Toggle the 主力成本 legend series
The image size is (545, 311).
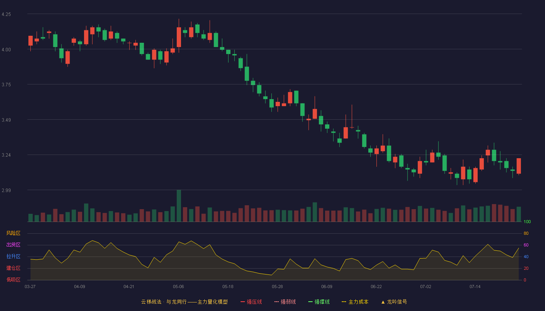coord(355,302)
